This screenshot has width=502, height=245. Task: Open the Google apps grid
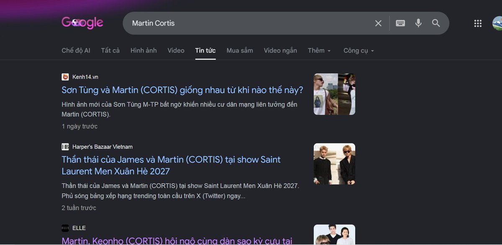click(x=478, y=23)
